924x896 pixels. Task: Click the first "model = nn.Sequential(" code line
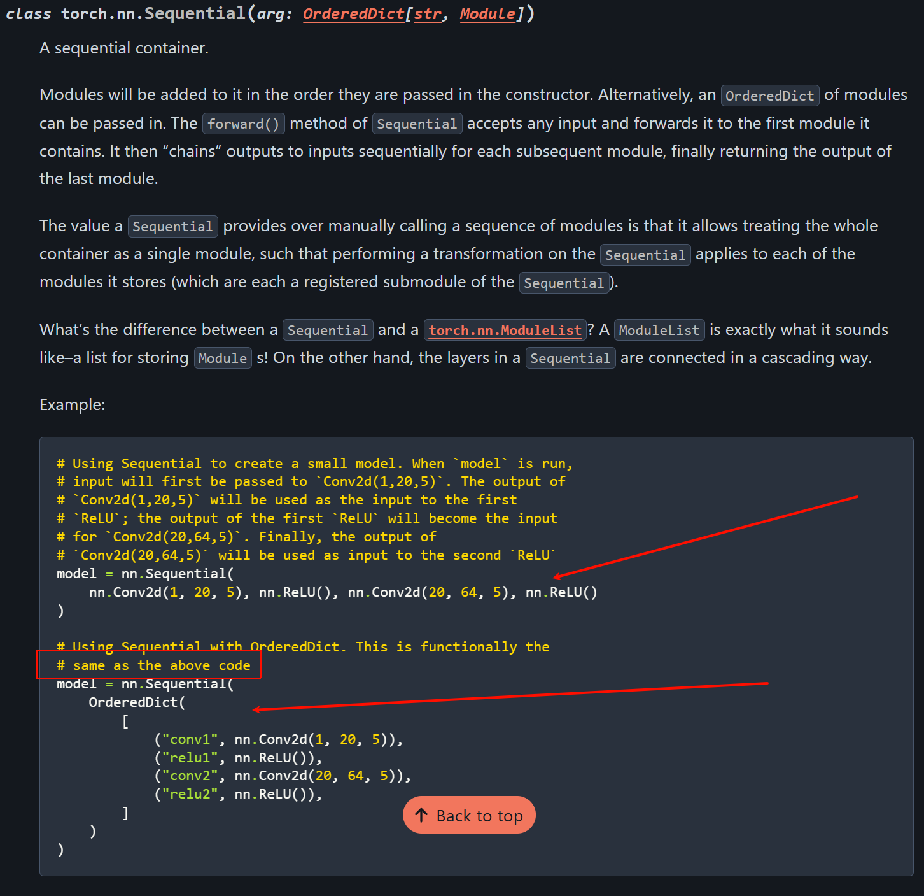[145, 574]
